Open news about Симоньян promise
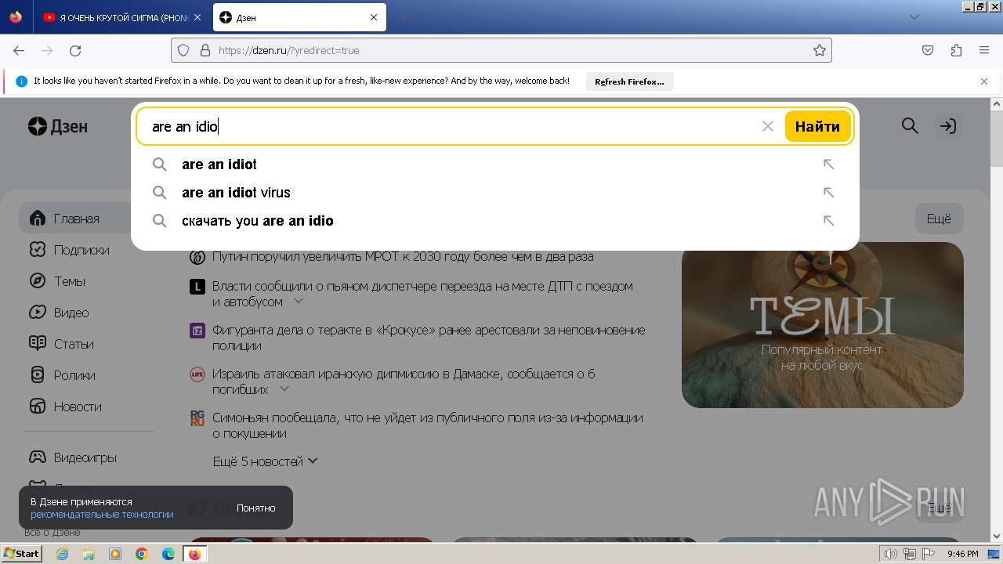 tap(428, 425)
